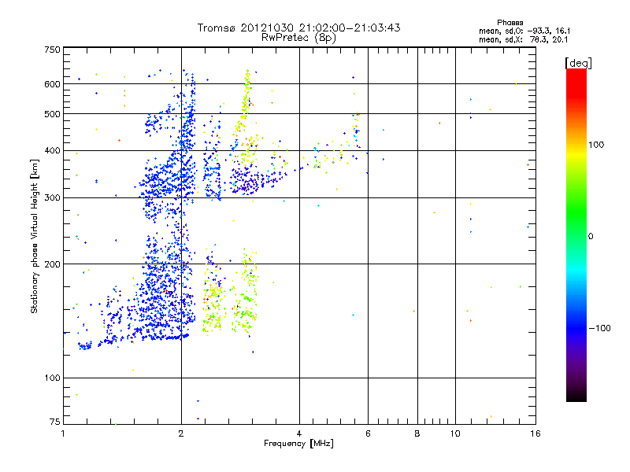The image size is (630, 472).
Task: Click the phase colorbar
Action: pyautogui.click(x=576, y=234)
